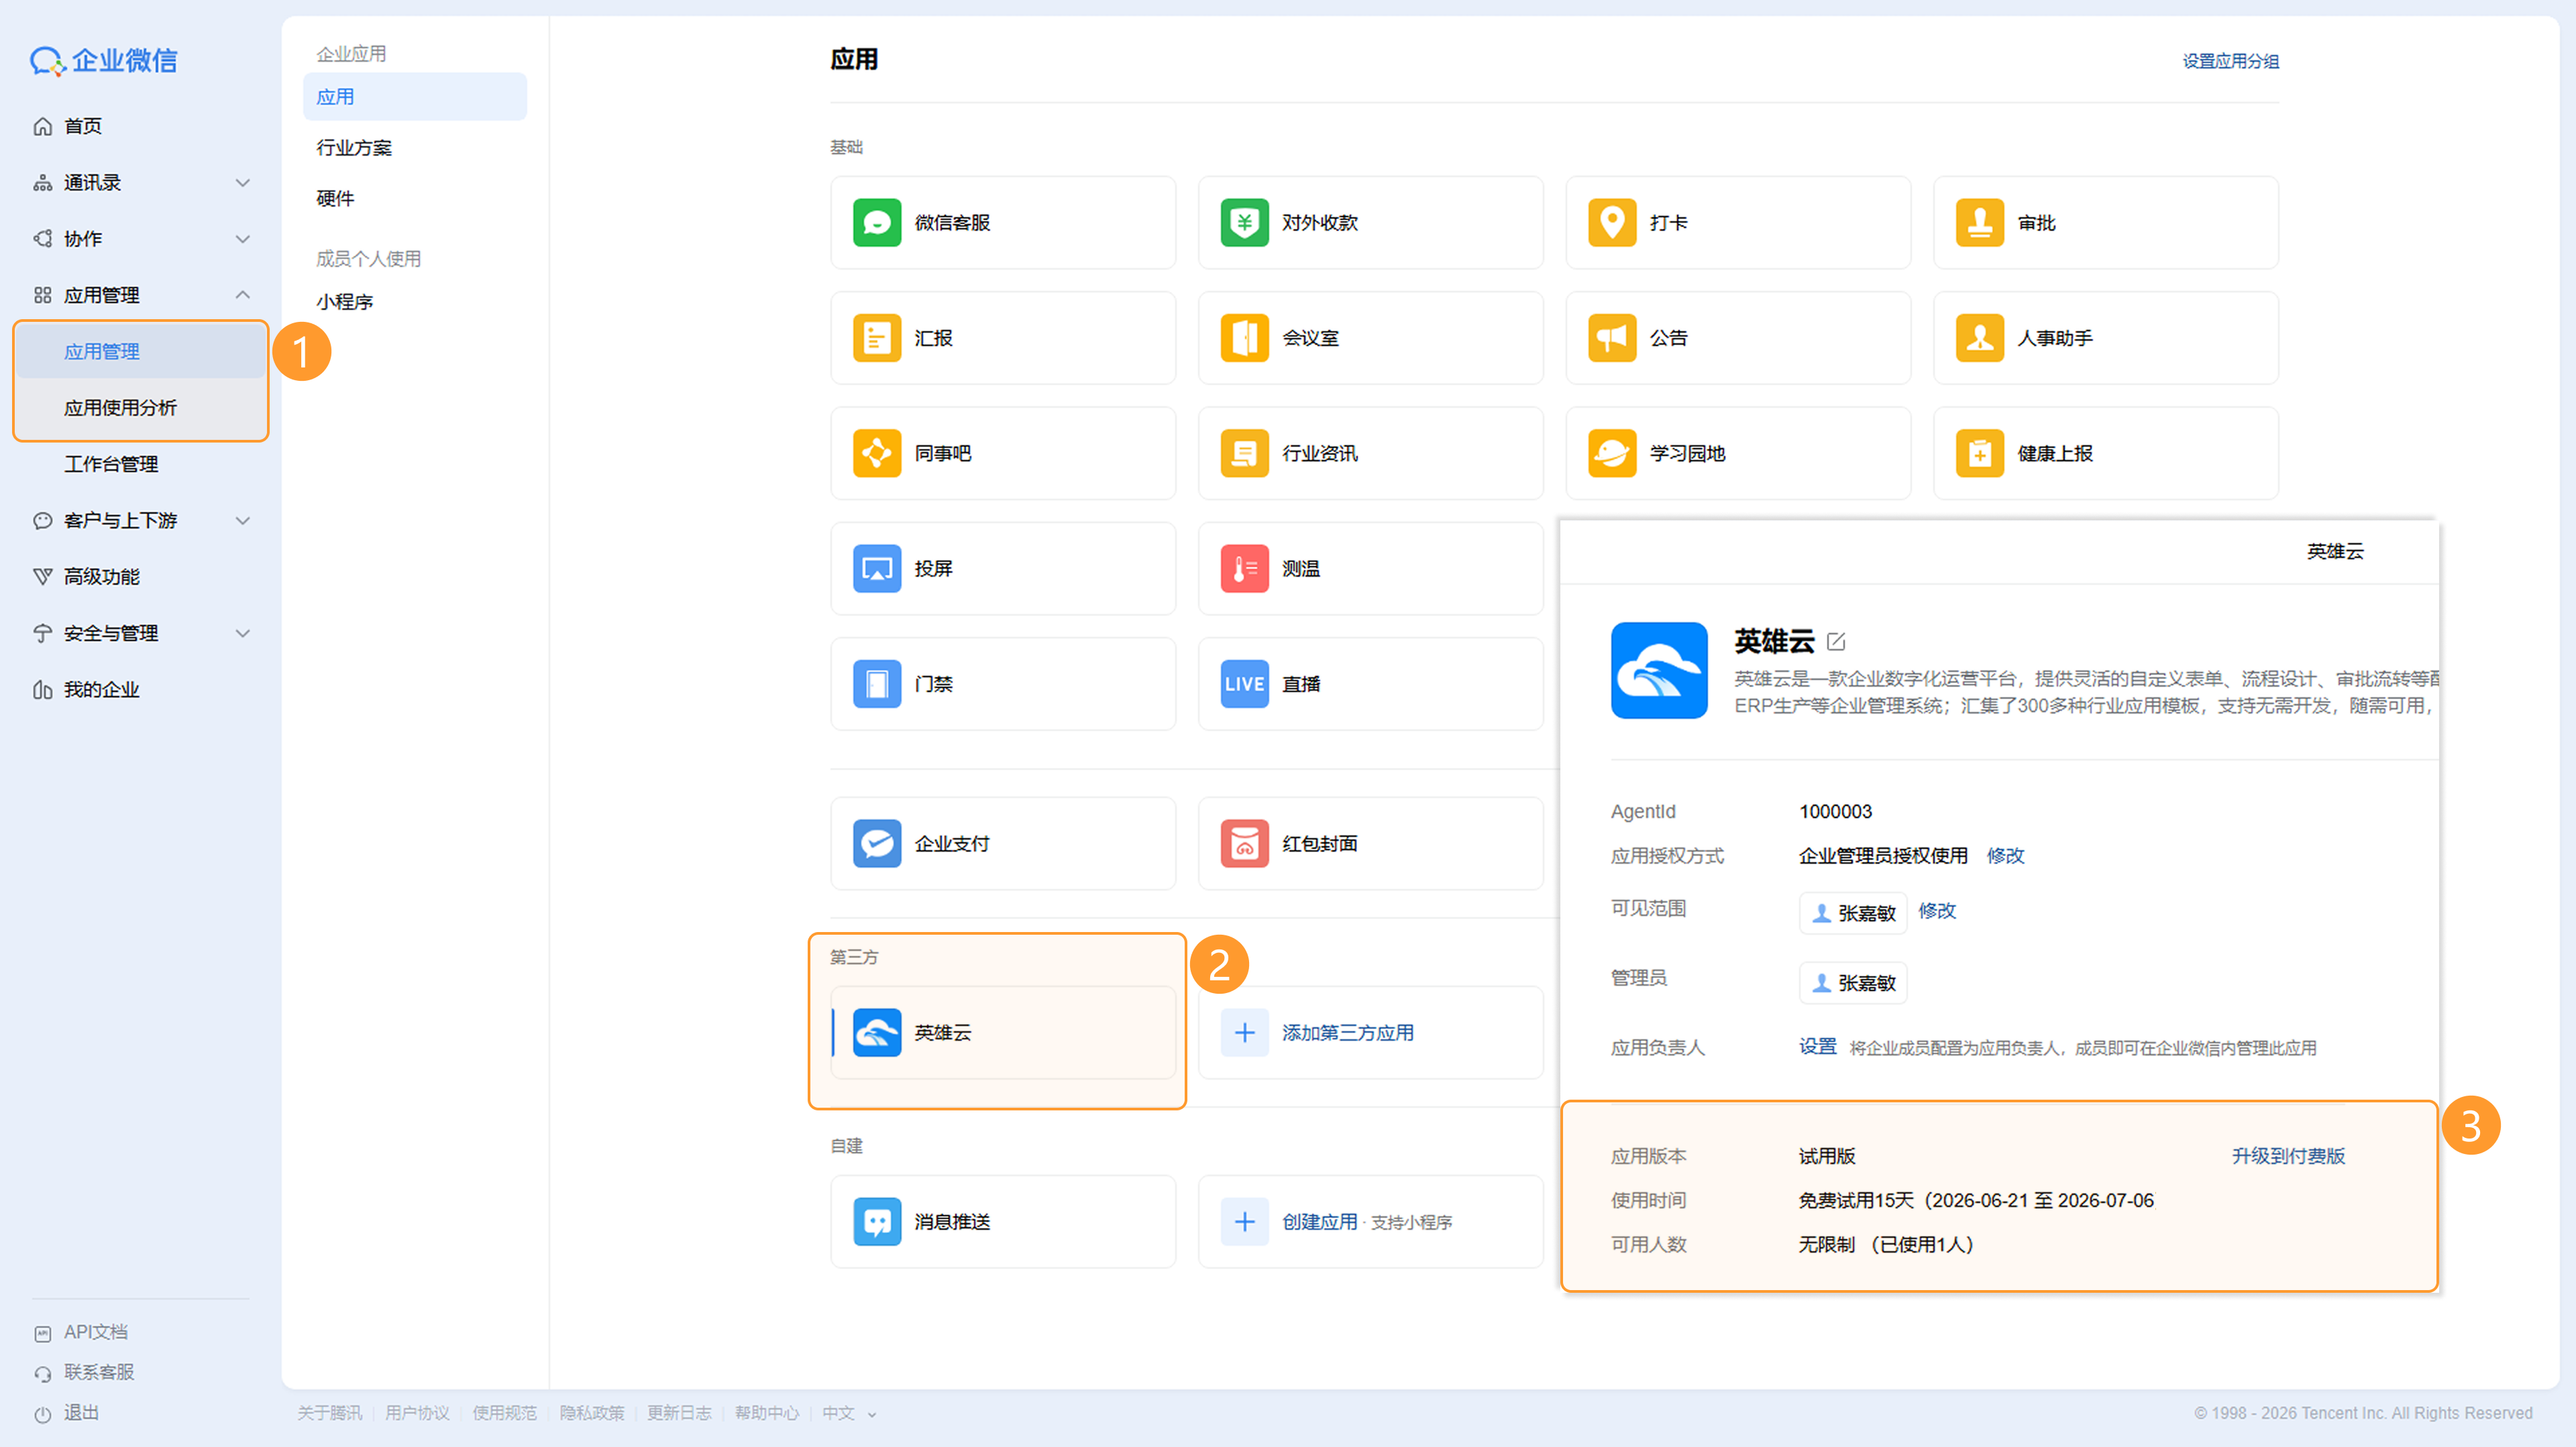This screenshot has width=2576, height=1447.
Task: Click the plus icon for 添加第三方应用
Action: tap(1244, 1033)
